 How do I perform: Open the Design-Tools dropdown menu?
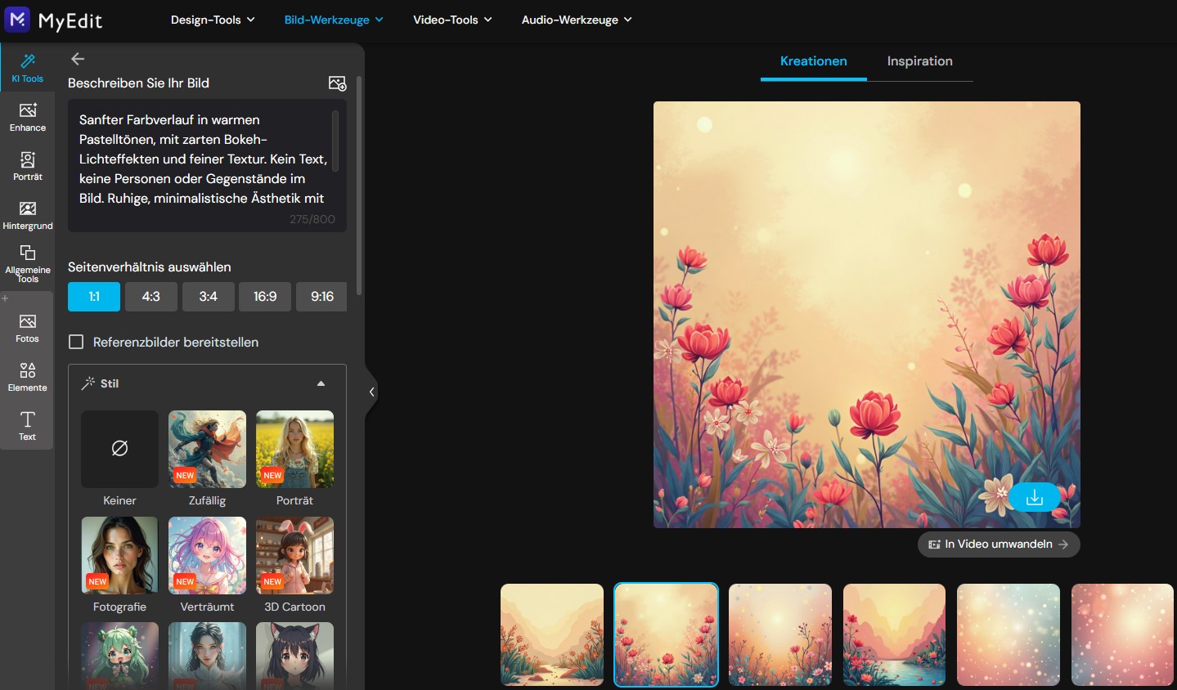click(x=213, y=20)
